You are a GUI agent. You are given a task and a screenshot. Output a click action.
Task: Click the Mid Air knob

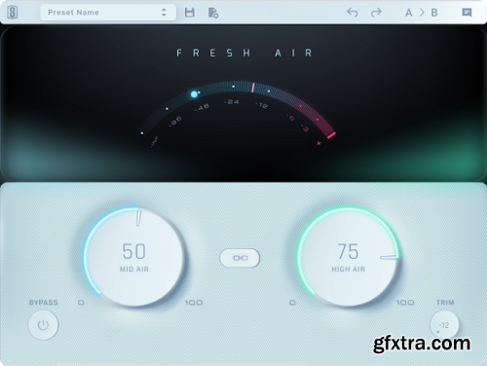tap(134, 257)
